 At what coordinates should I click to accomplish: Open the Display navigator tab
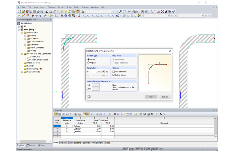pyautogui.click(x=31, y=145)
